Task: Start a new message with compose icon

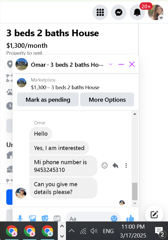Action: tap(154, 215)
